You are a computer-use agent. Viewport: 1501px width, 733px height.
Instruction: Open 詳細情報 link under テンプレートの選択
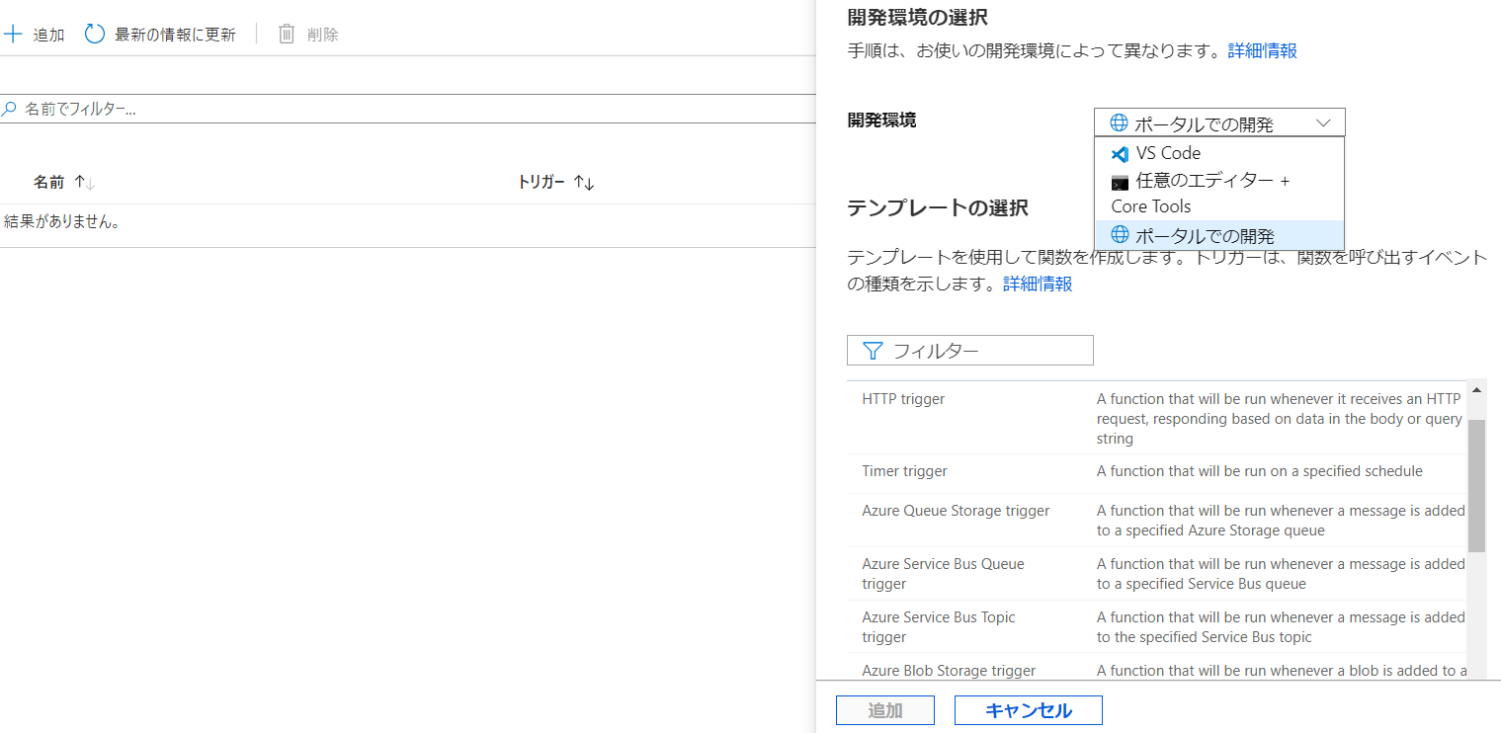tap(1038, 284)
